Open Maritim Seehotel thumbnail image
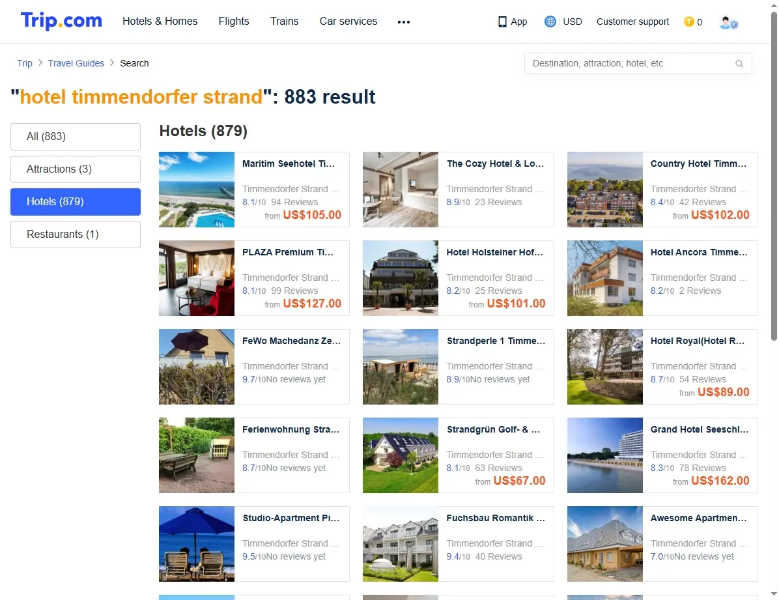The image size is (779, 600). [x=197, y=190]
